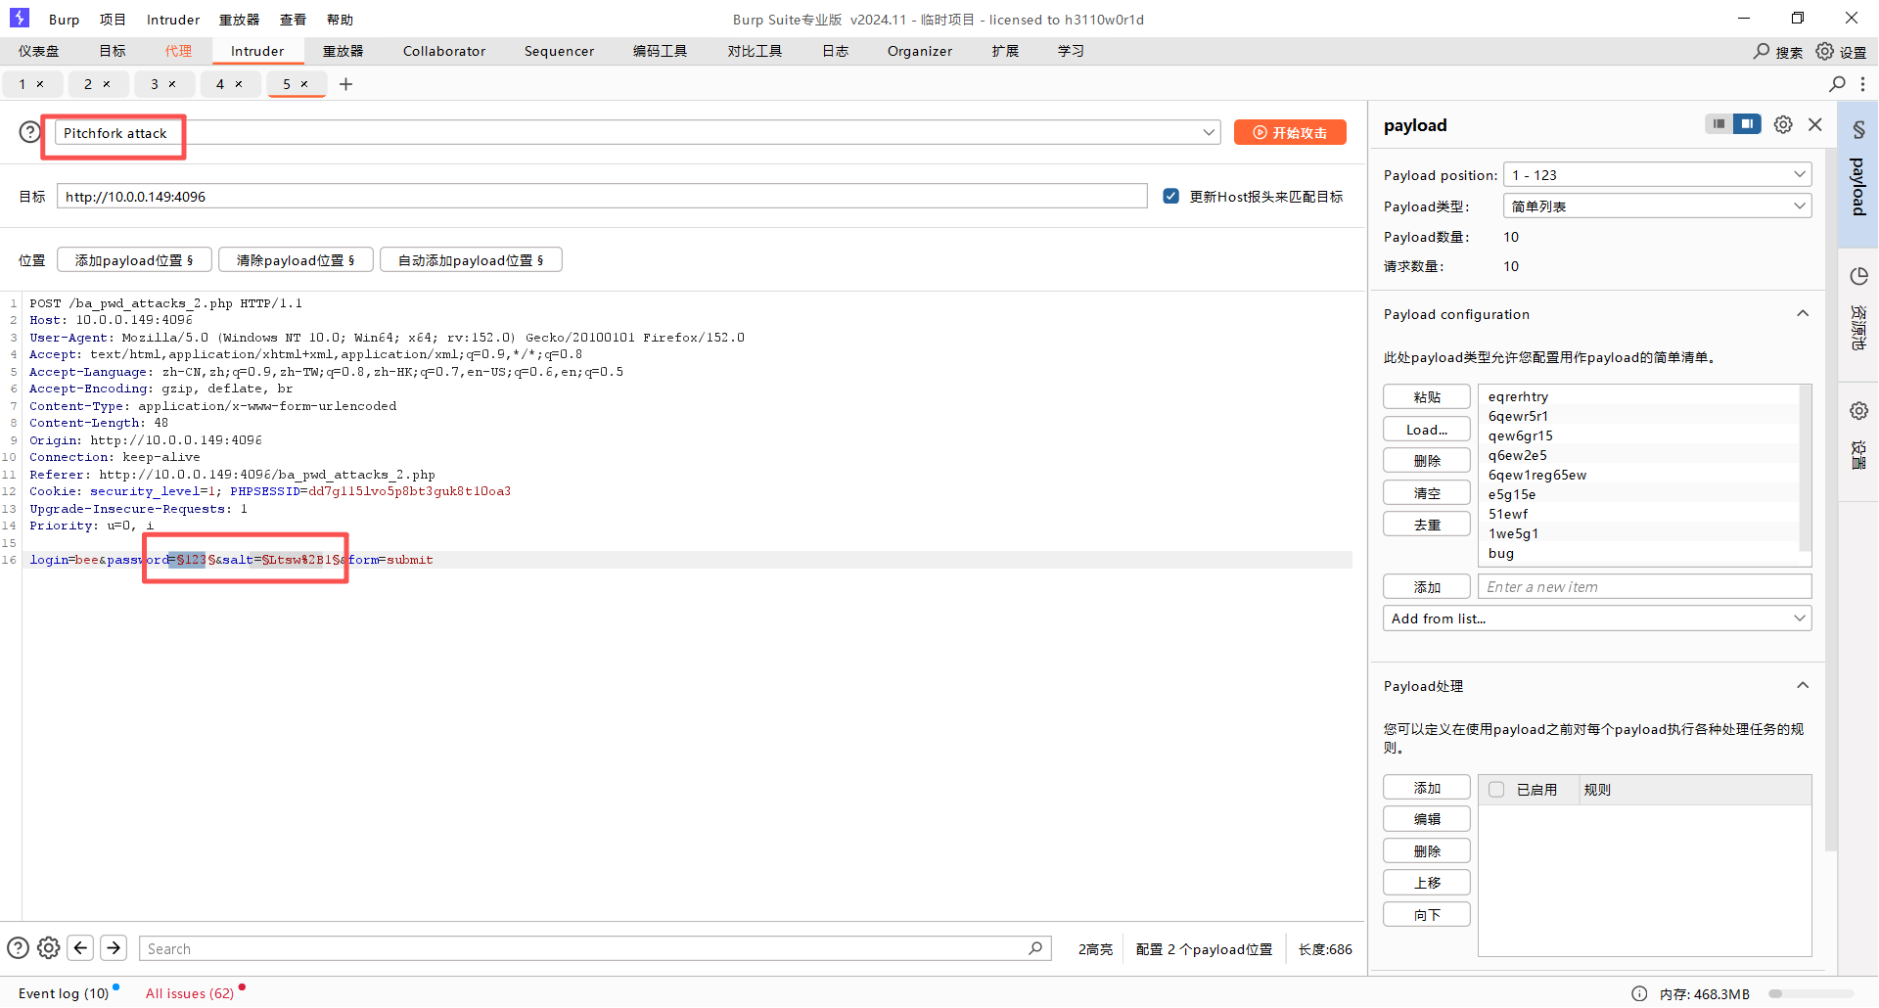Image resolution: width=1879 pixels, height=1008 pixels.
Task: Switch to the 重放器 tab
Action: 343,51
